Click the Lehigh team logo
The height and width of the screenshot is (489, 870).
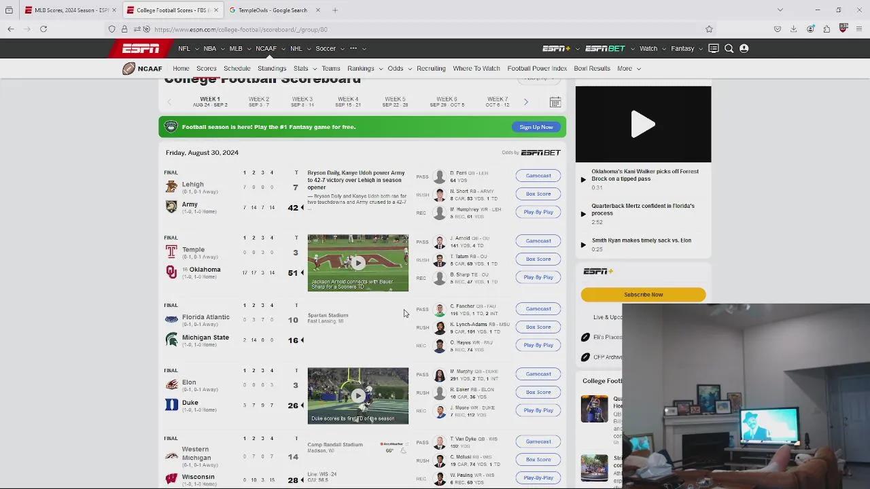pyautogui.click(x=171, y=186)
